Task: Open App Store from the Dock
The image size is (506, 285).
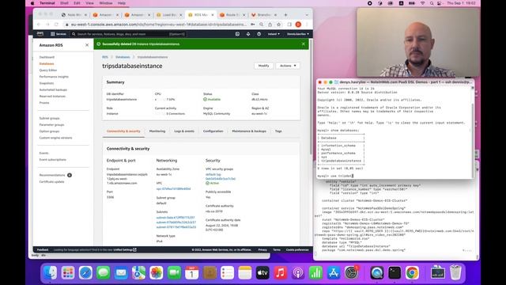Action: pyautogui.click(x=334, y=272)
